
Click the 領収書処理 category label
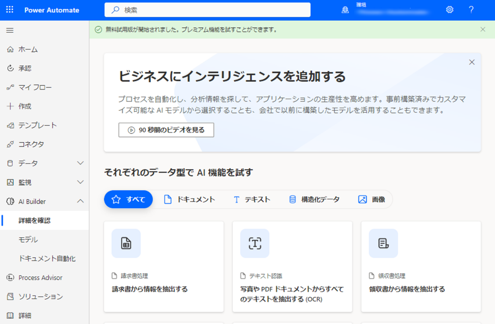[392, 276]
